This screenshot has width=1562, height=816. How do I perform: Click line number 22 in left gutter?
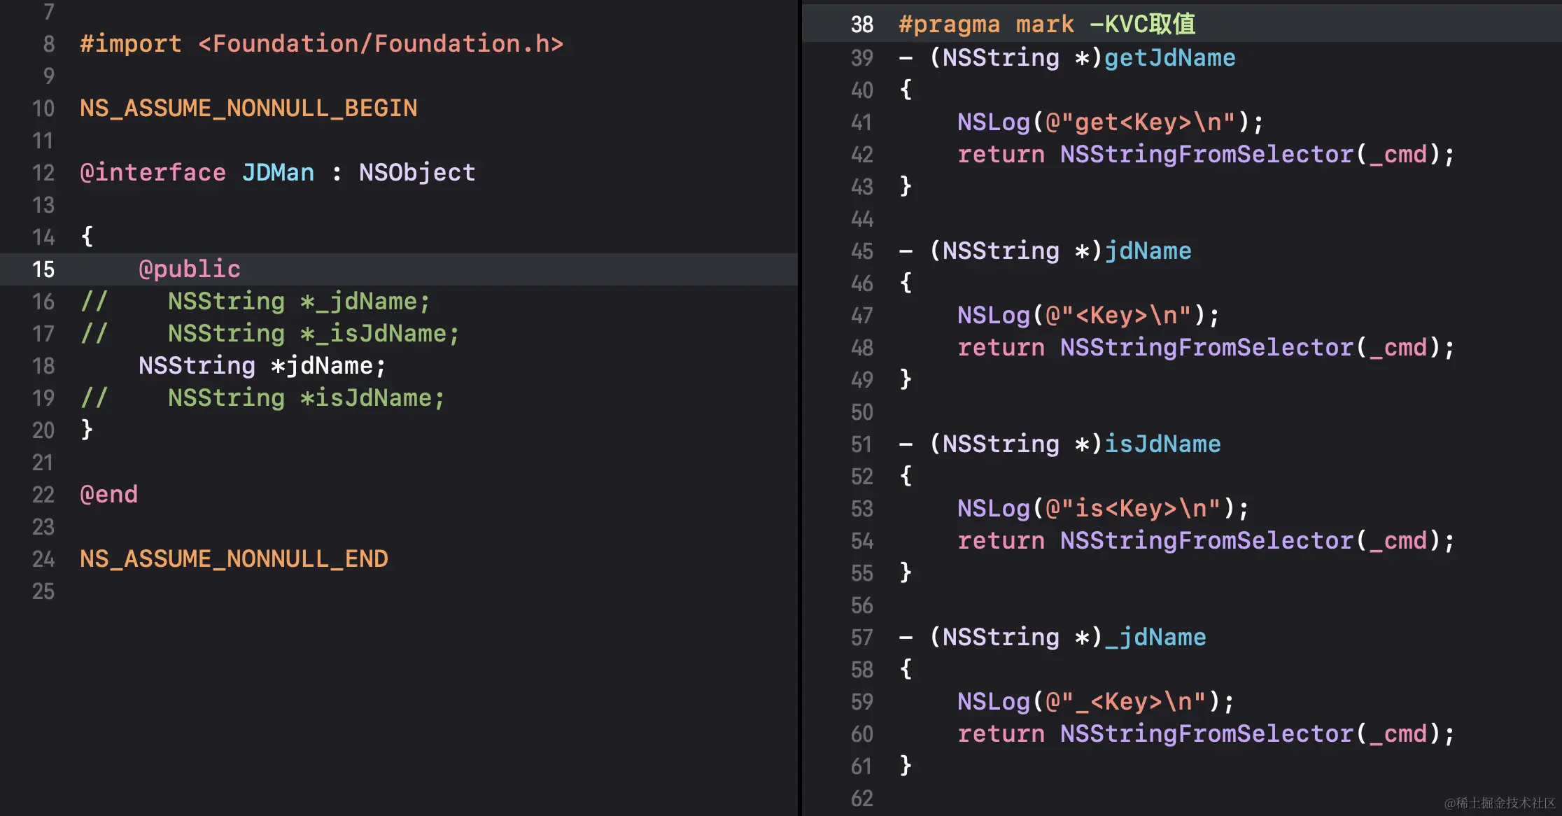tap(43, 495)
